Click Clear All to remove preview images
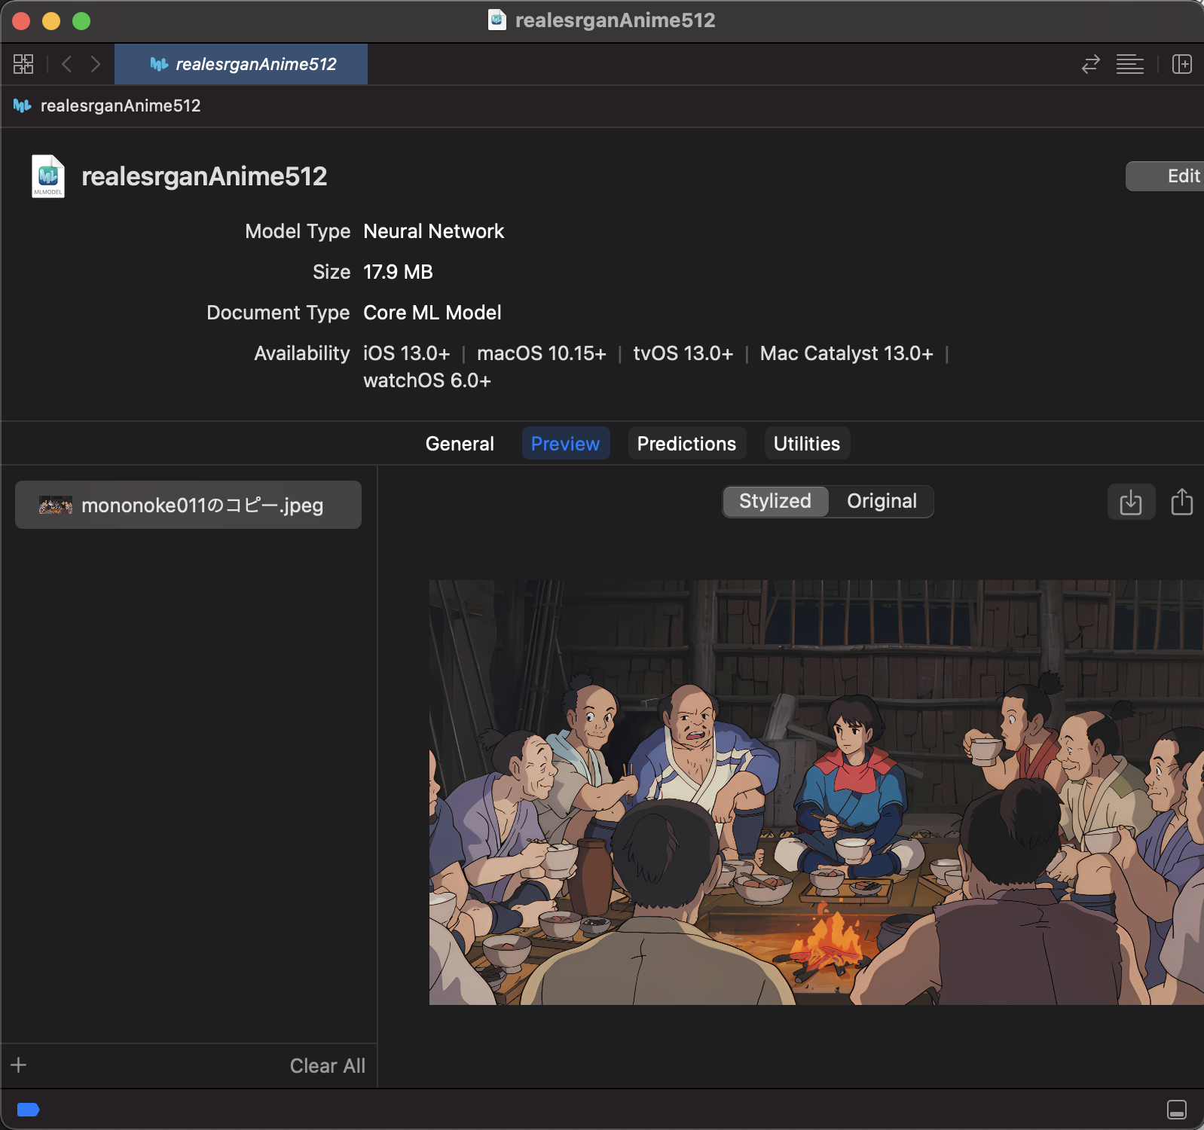The height and width of the screenshot is (1130, 1204). tap(327, 1066)
